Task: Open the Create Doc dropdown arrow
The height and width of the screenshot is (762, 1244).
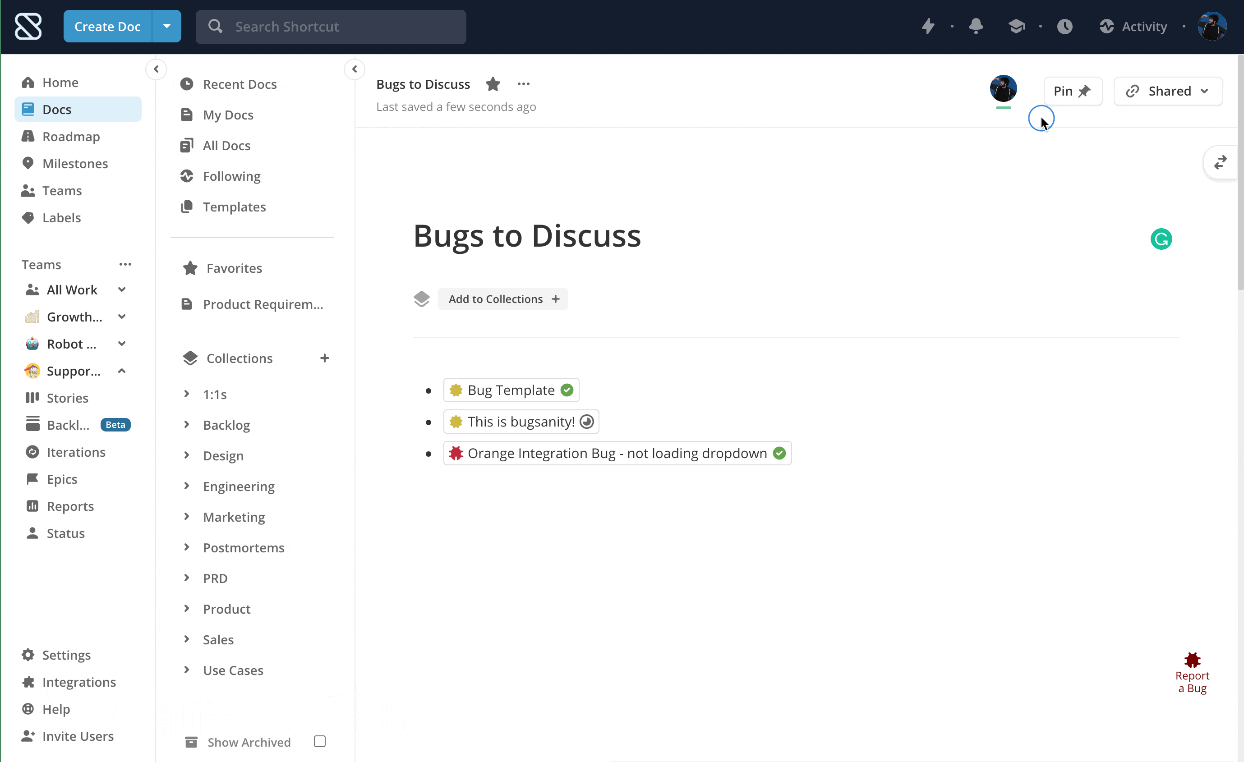Action: tap(166, 26)
